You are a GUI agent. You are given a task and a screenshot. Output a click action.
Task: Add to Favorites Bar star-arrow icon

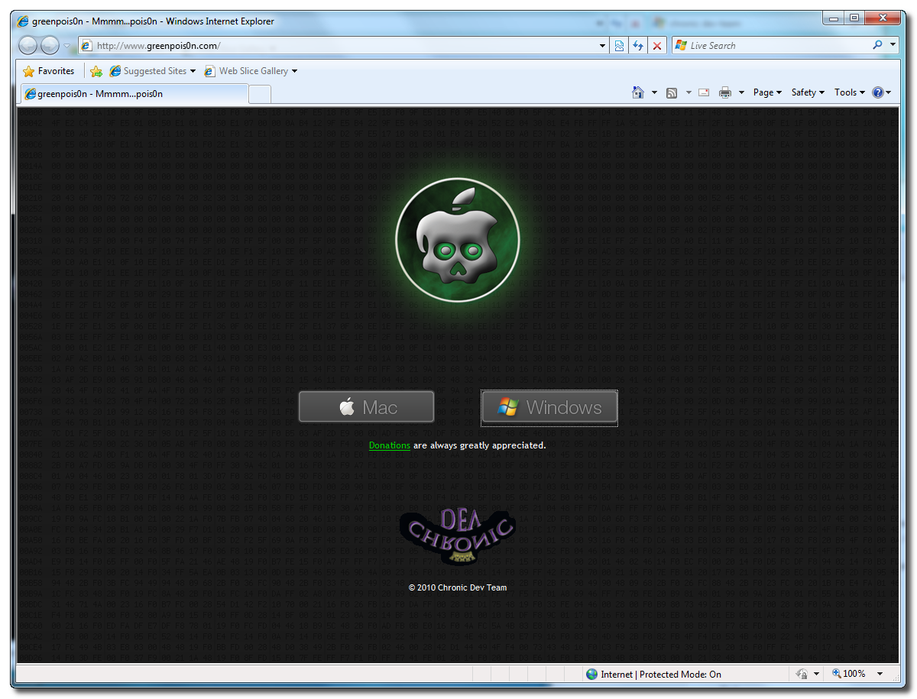(x=96, y=71)
